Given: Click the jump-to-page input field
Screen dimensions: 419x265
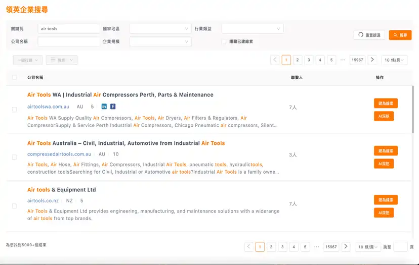Looking at the screenshot, I should point(401,247).
